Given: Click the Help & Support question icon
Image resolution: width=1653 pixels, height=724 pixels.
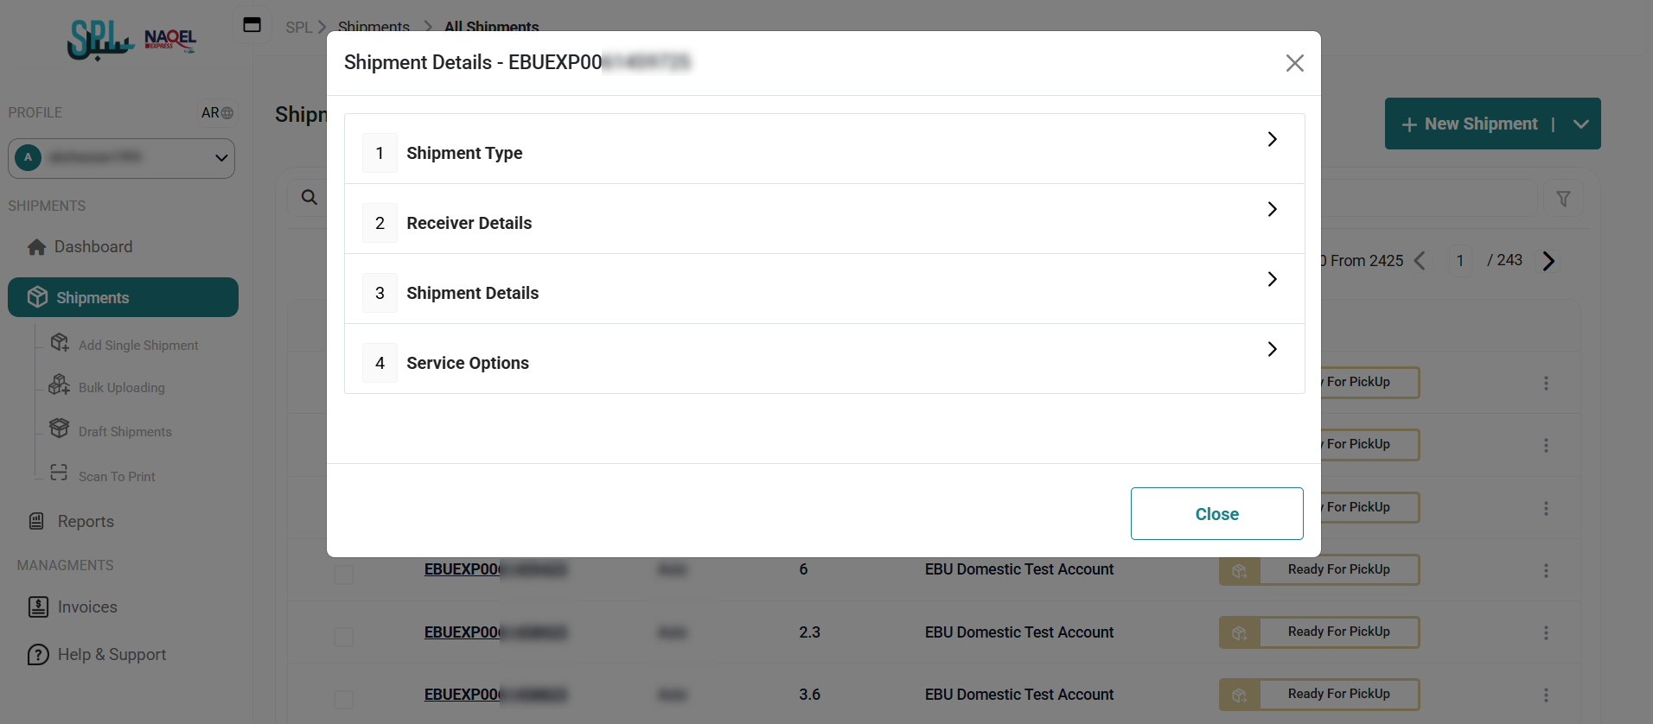Looking at the screenshot, I should pos(38,655).
